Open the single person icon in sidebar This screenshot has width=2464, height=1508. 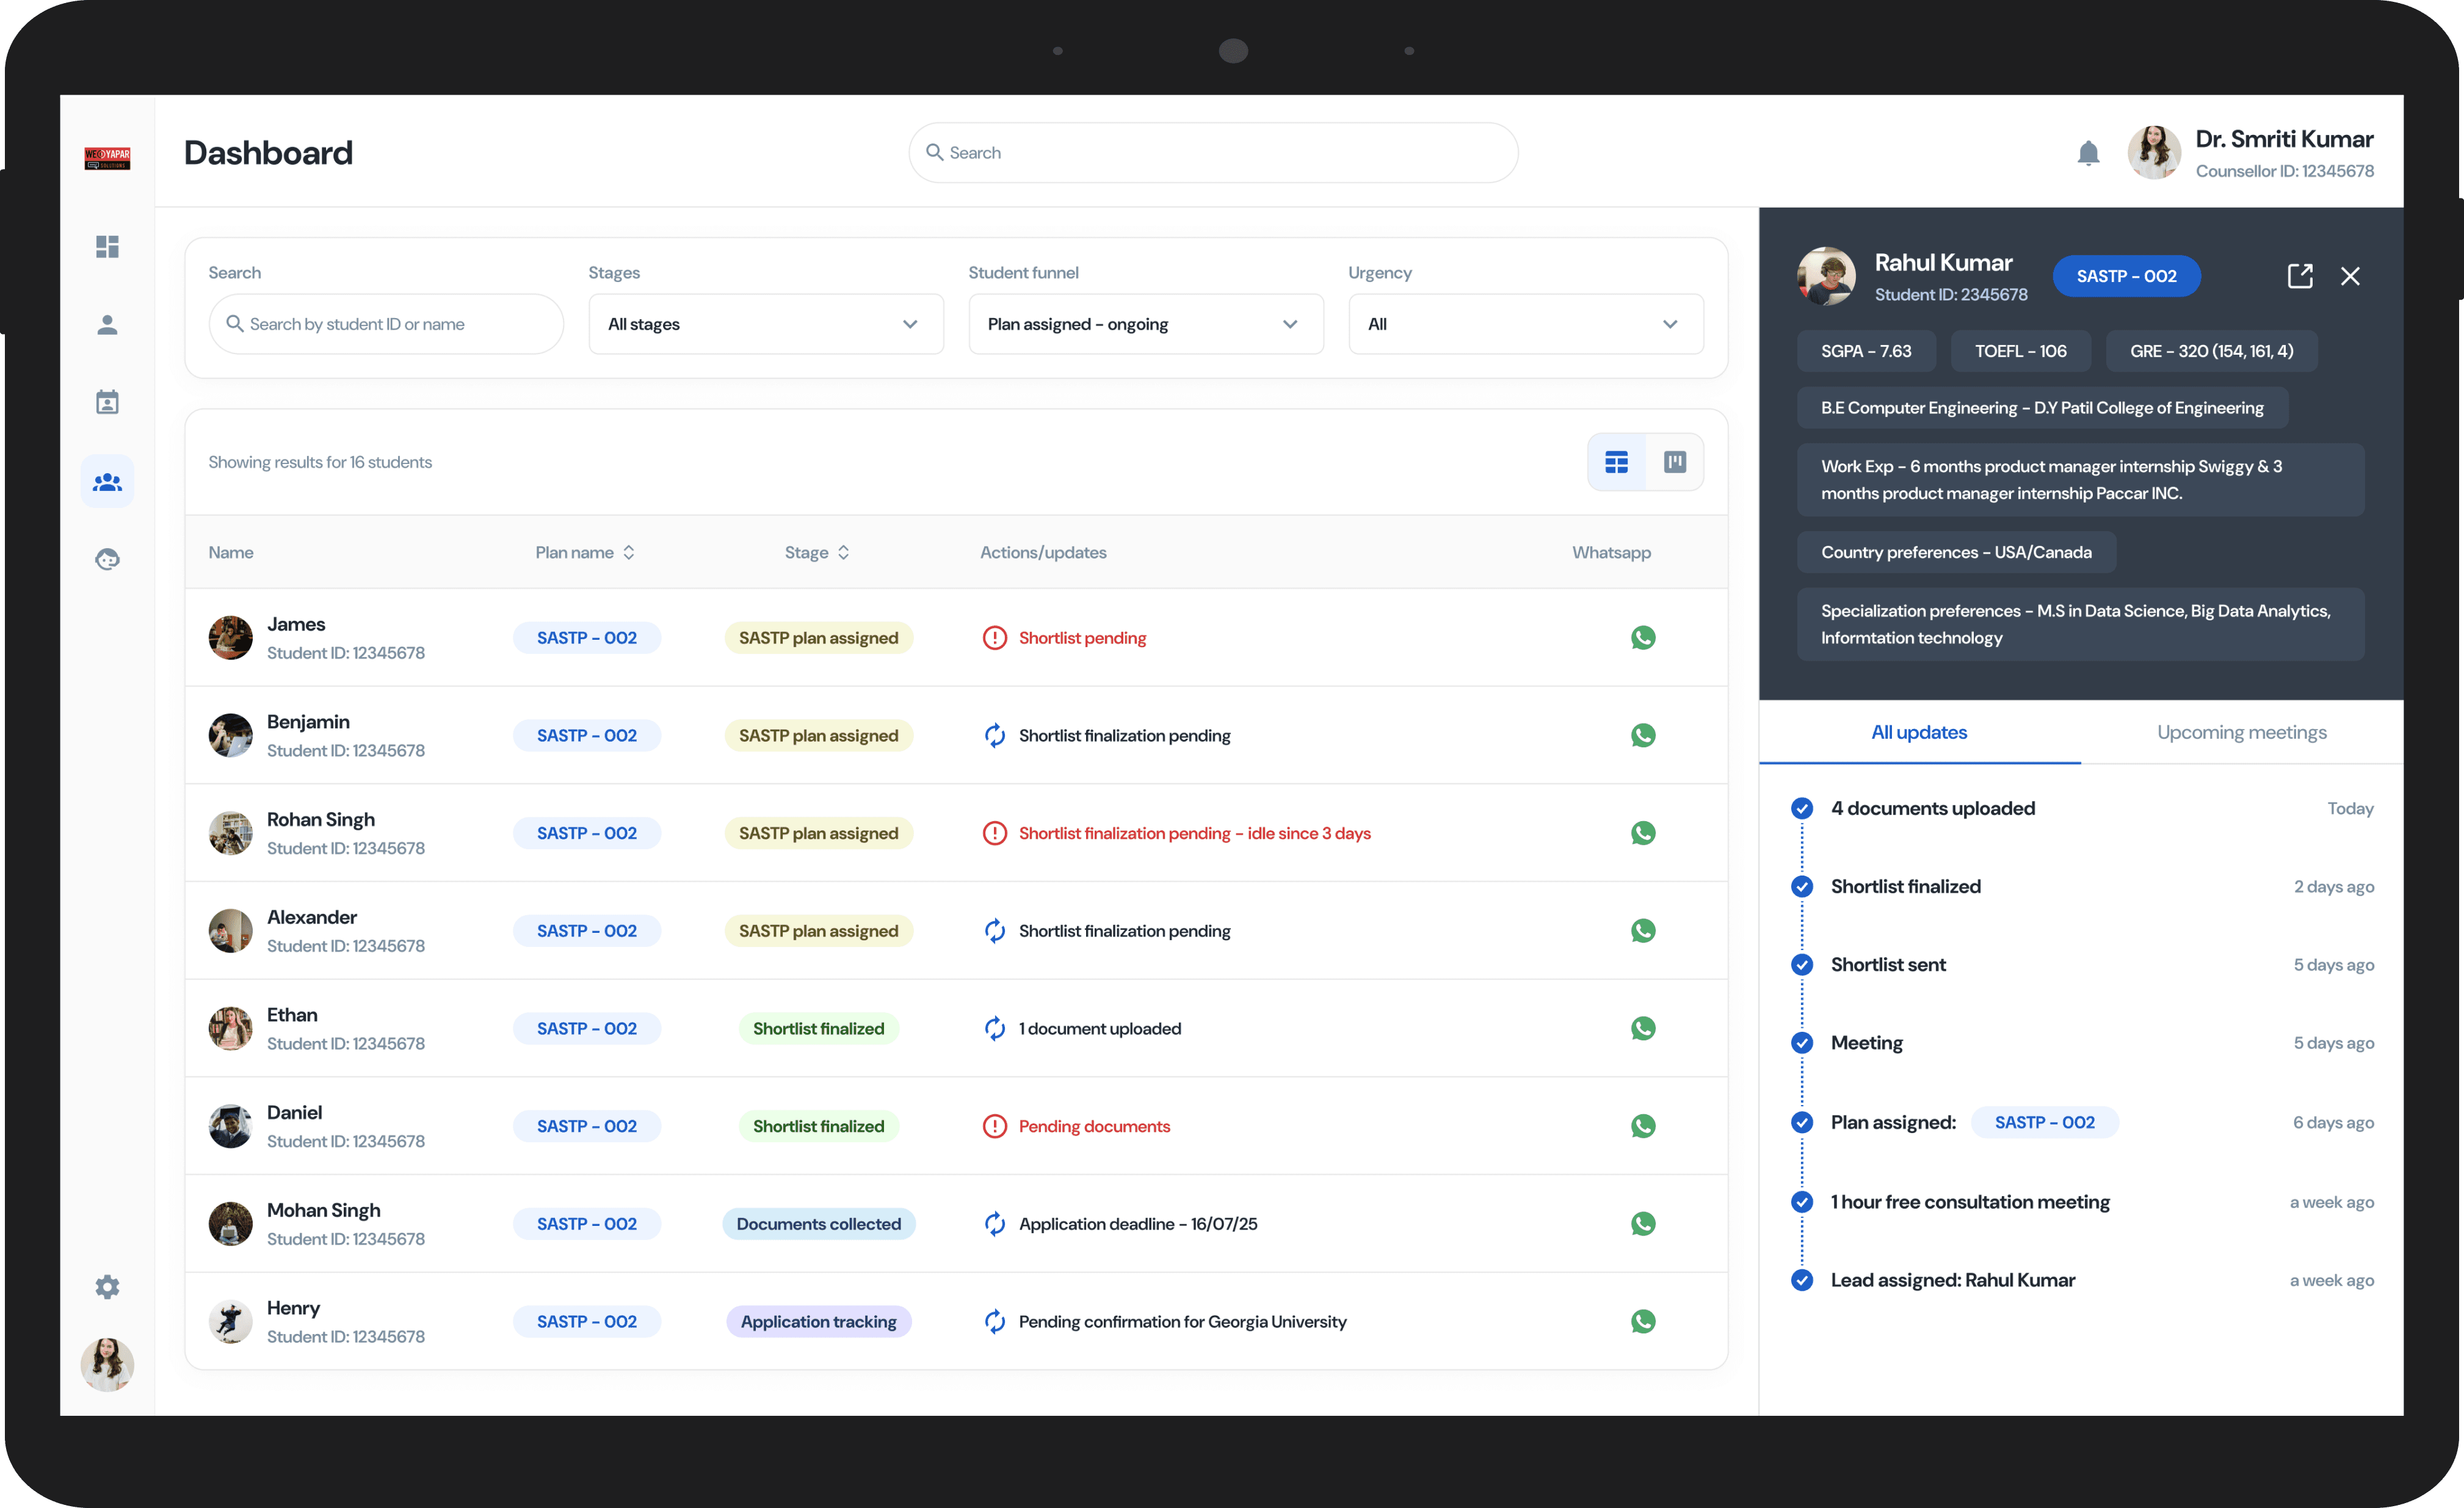click(x=107, y=325)
